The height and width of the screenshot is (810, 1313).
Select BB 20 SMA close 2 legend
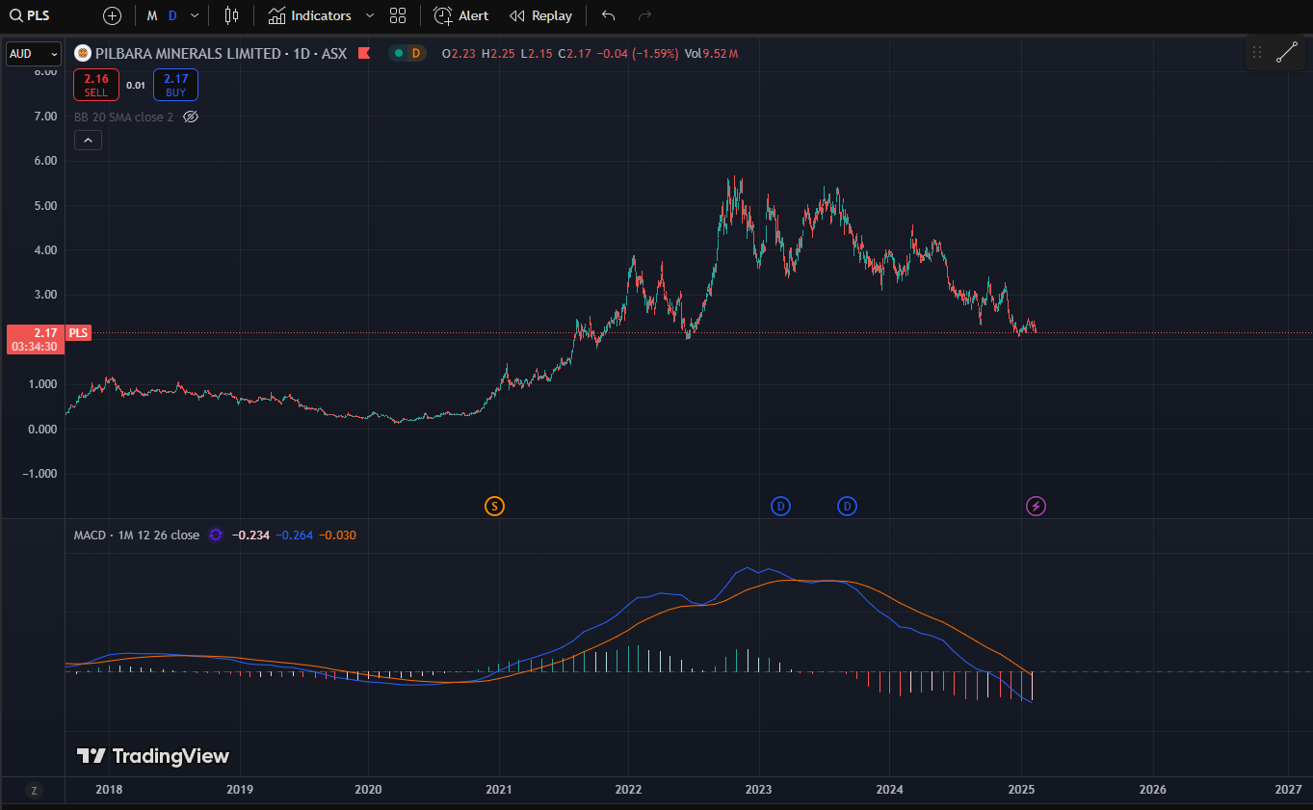[x=124, y=117]
